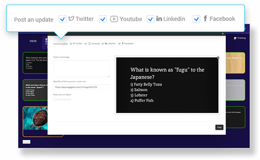Click the Twitter bird icon in callout
Screen dimensions: 260x160
tap(71, 19)
